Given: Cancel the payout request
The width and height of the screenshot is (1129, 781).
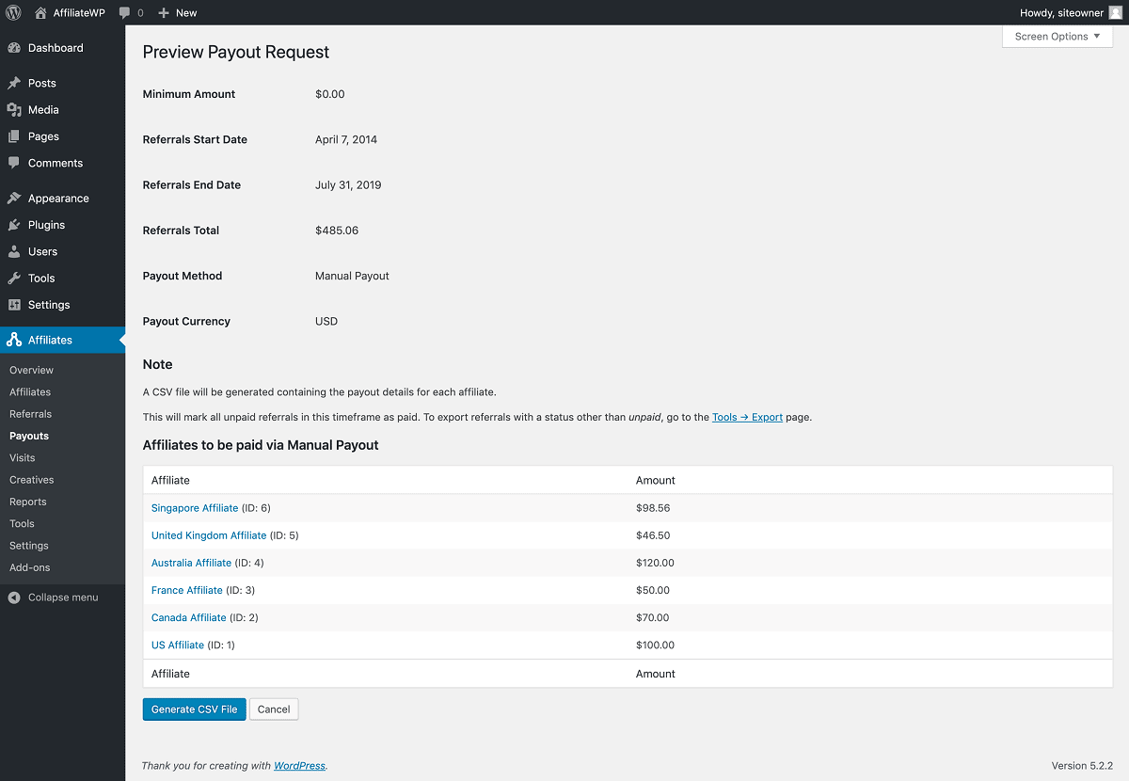Looking at the screenshot, I should tap(274, 709).
